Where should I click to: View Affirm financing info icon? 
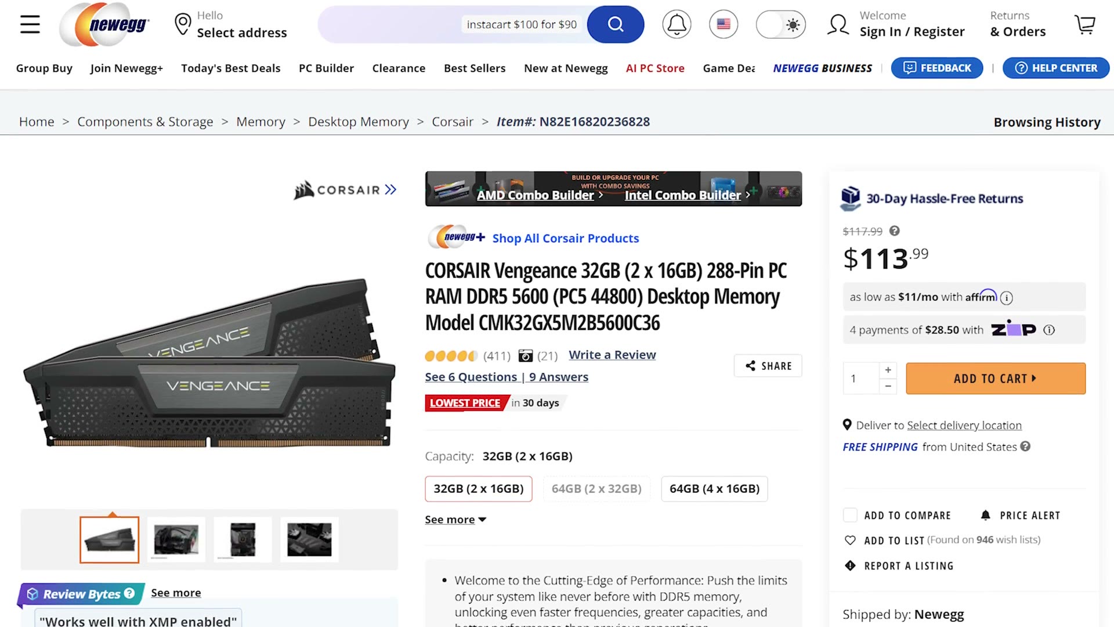point(1007,298)
